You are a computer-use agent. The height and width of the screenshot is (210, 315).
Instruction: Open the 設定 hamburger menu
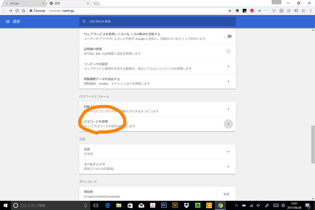[8, 21]
